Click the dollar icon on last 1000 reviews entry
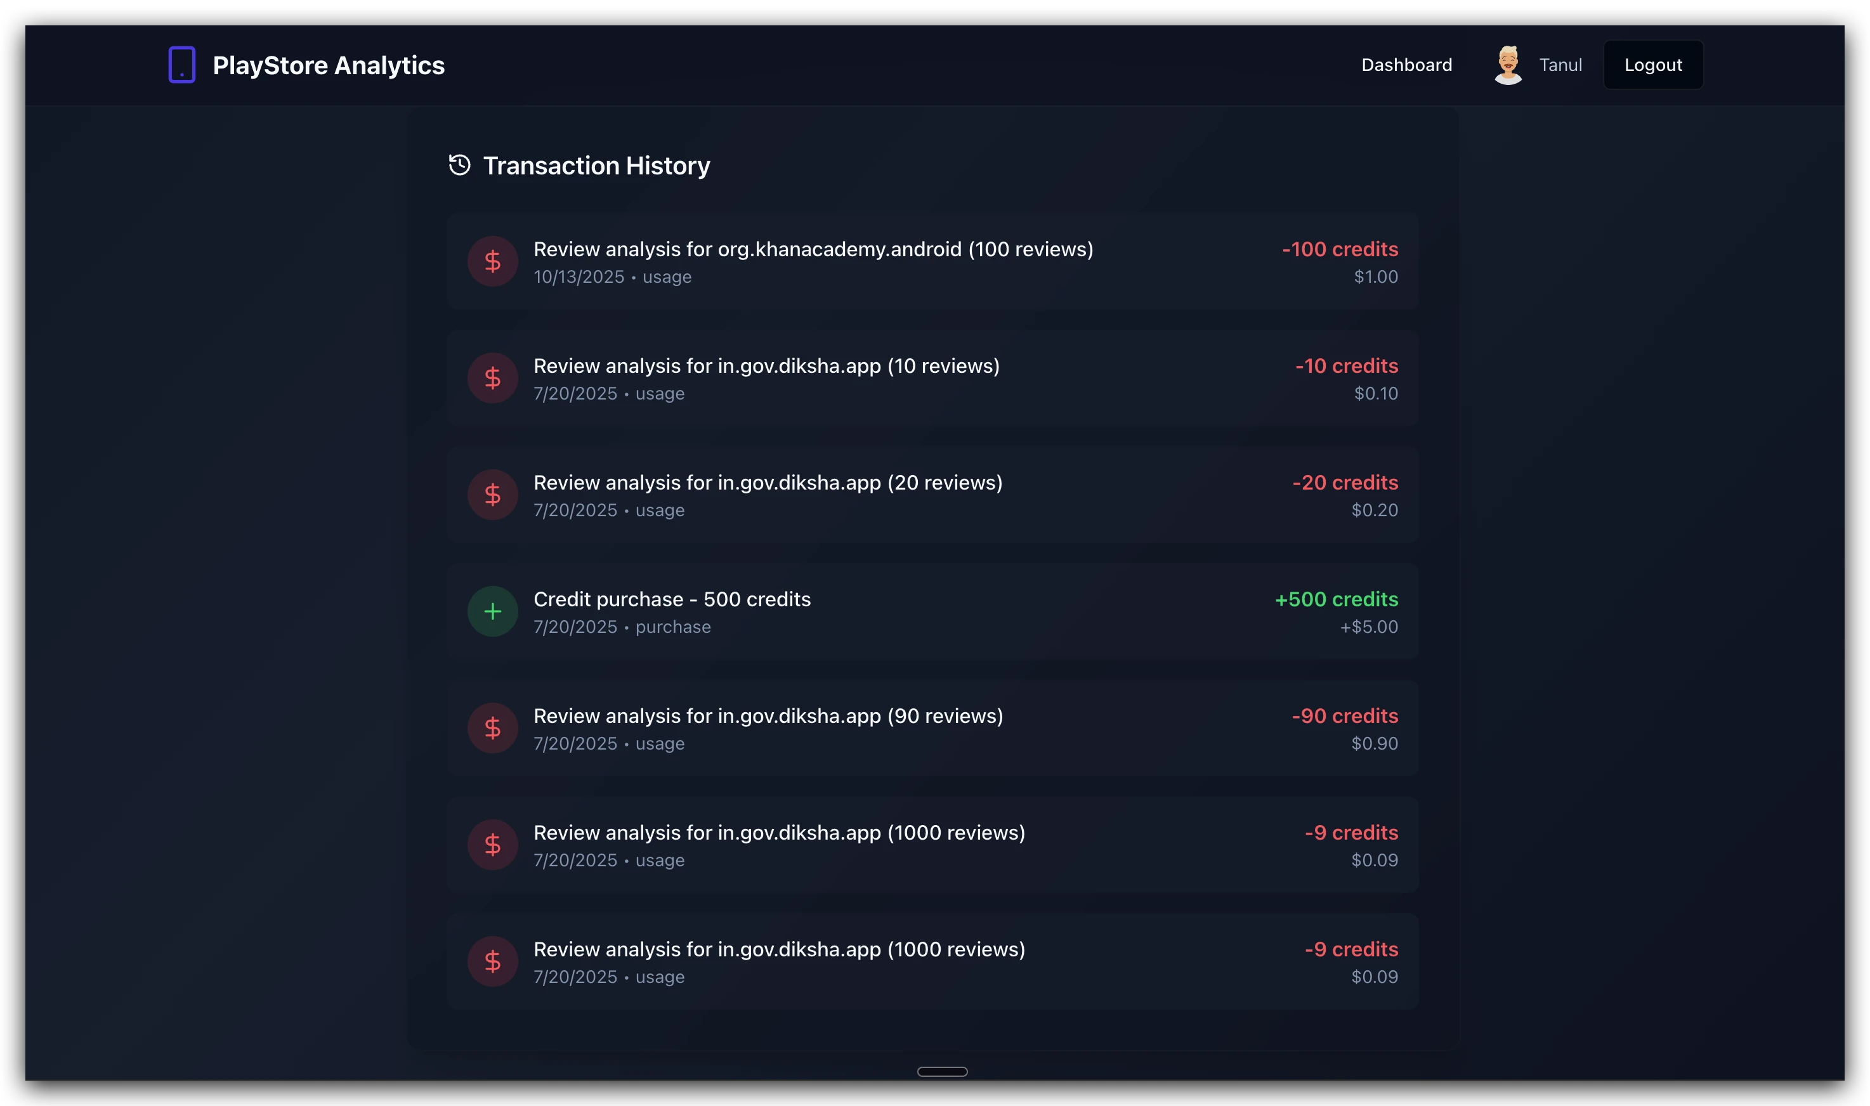This screenshot has height=1106, width=1870. (x=493, y=961)
